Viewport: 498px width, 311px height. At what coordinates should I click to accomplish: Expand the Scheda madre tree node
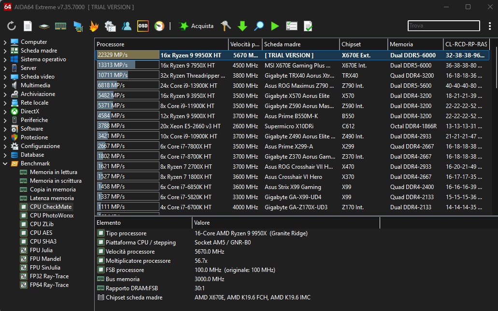[5, 51]
